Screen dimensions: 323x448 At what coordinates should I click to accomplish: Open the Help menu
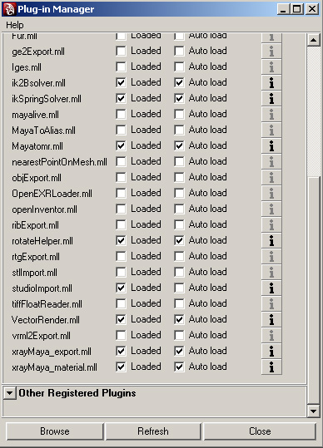pyautogui.click(x=15, y=25)
